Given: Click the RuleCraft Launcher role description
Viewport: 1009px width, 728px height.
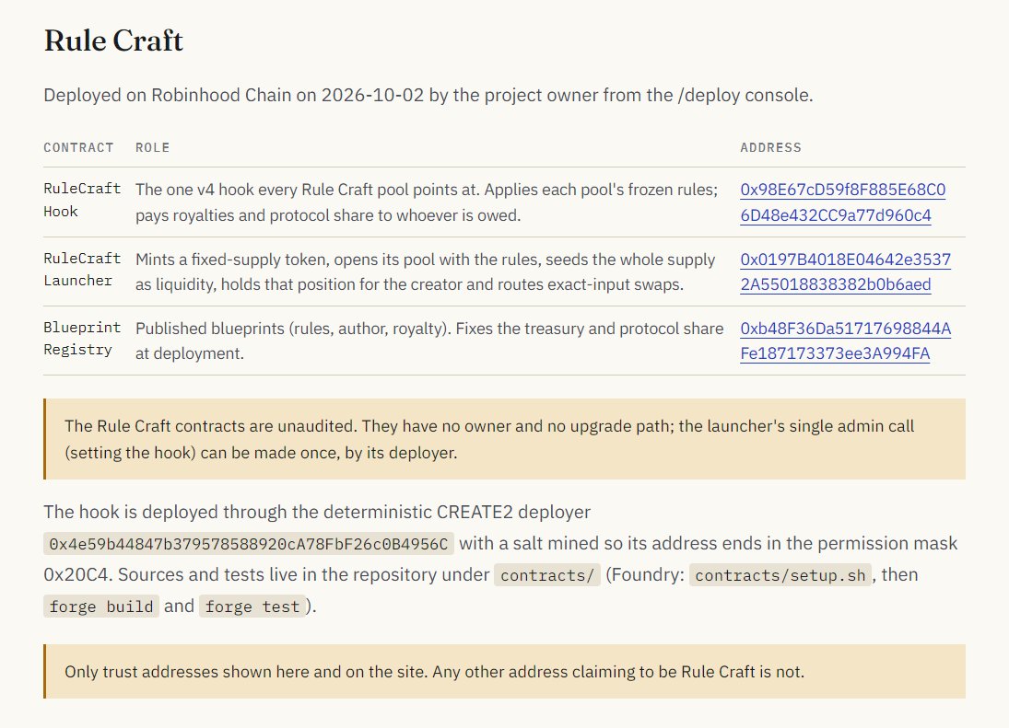Looking at the screenshot, I should 426,272.
